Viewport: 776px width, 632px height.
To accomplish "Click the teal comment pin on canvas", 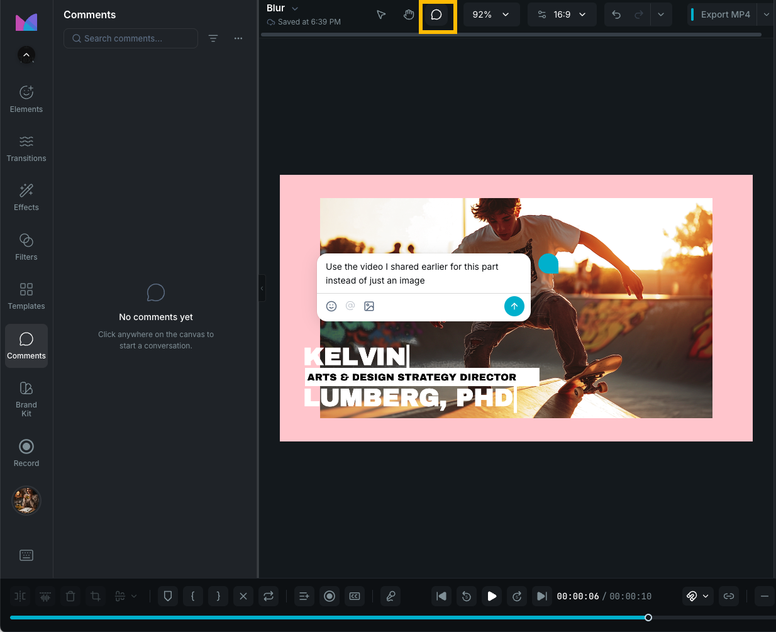I will point(548,263).
